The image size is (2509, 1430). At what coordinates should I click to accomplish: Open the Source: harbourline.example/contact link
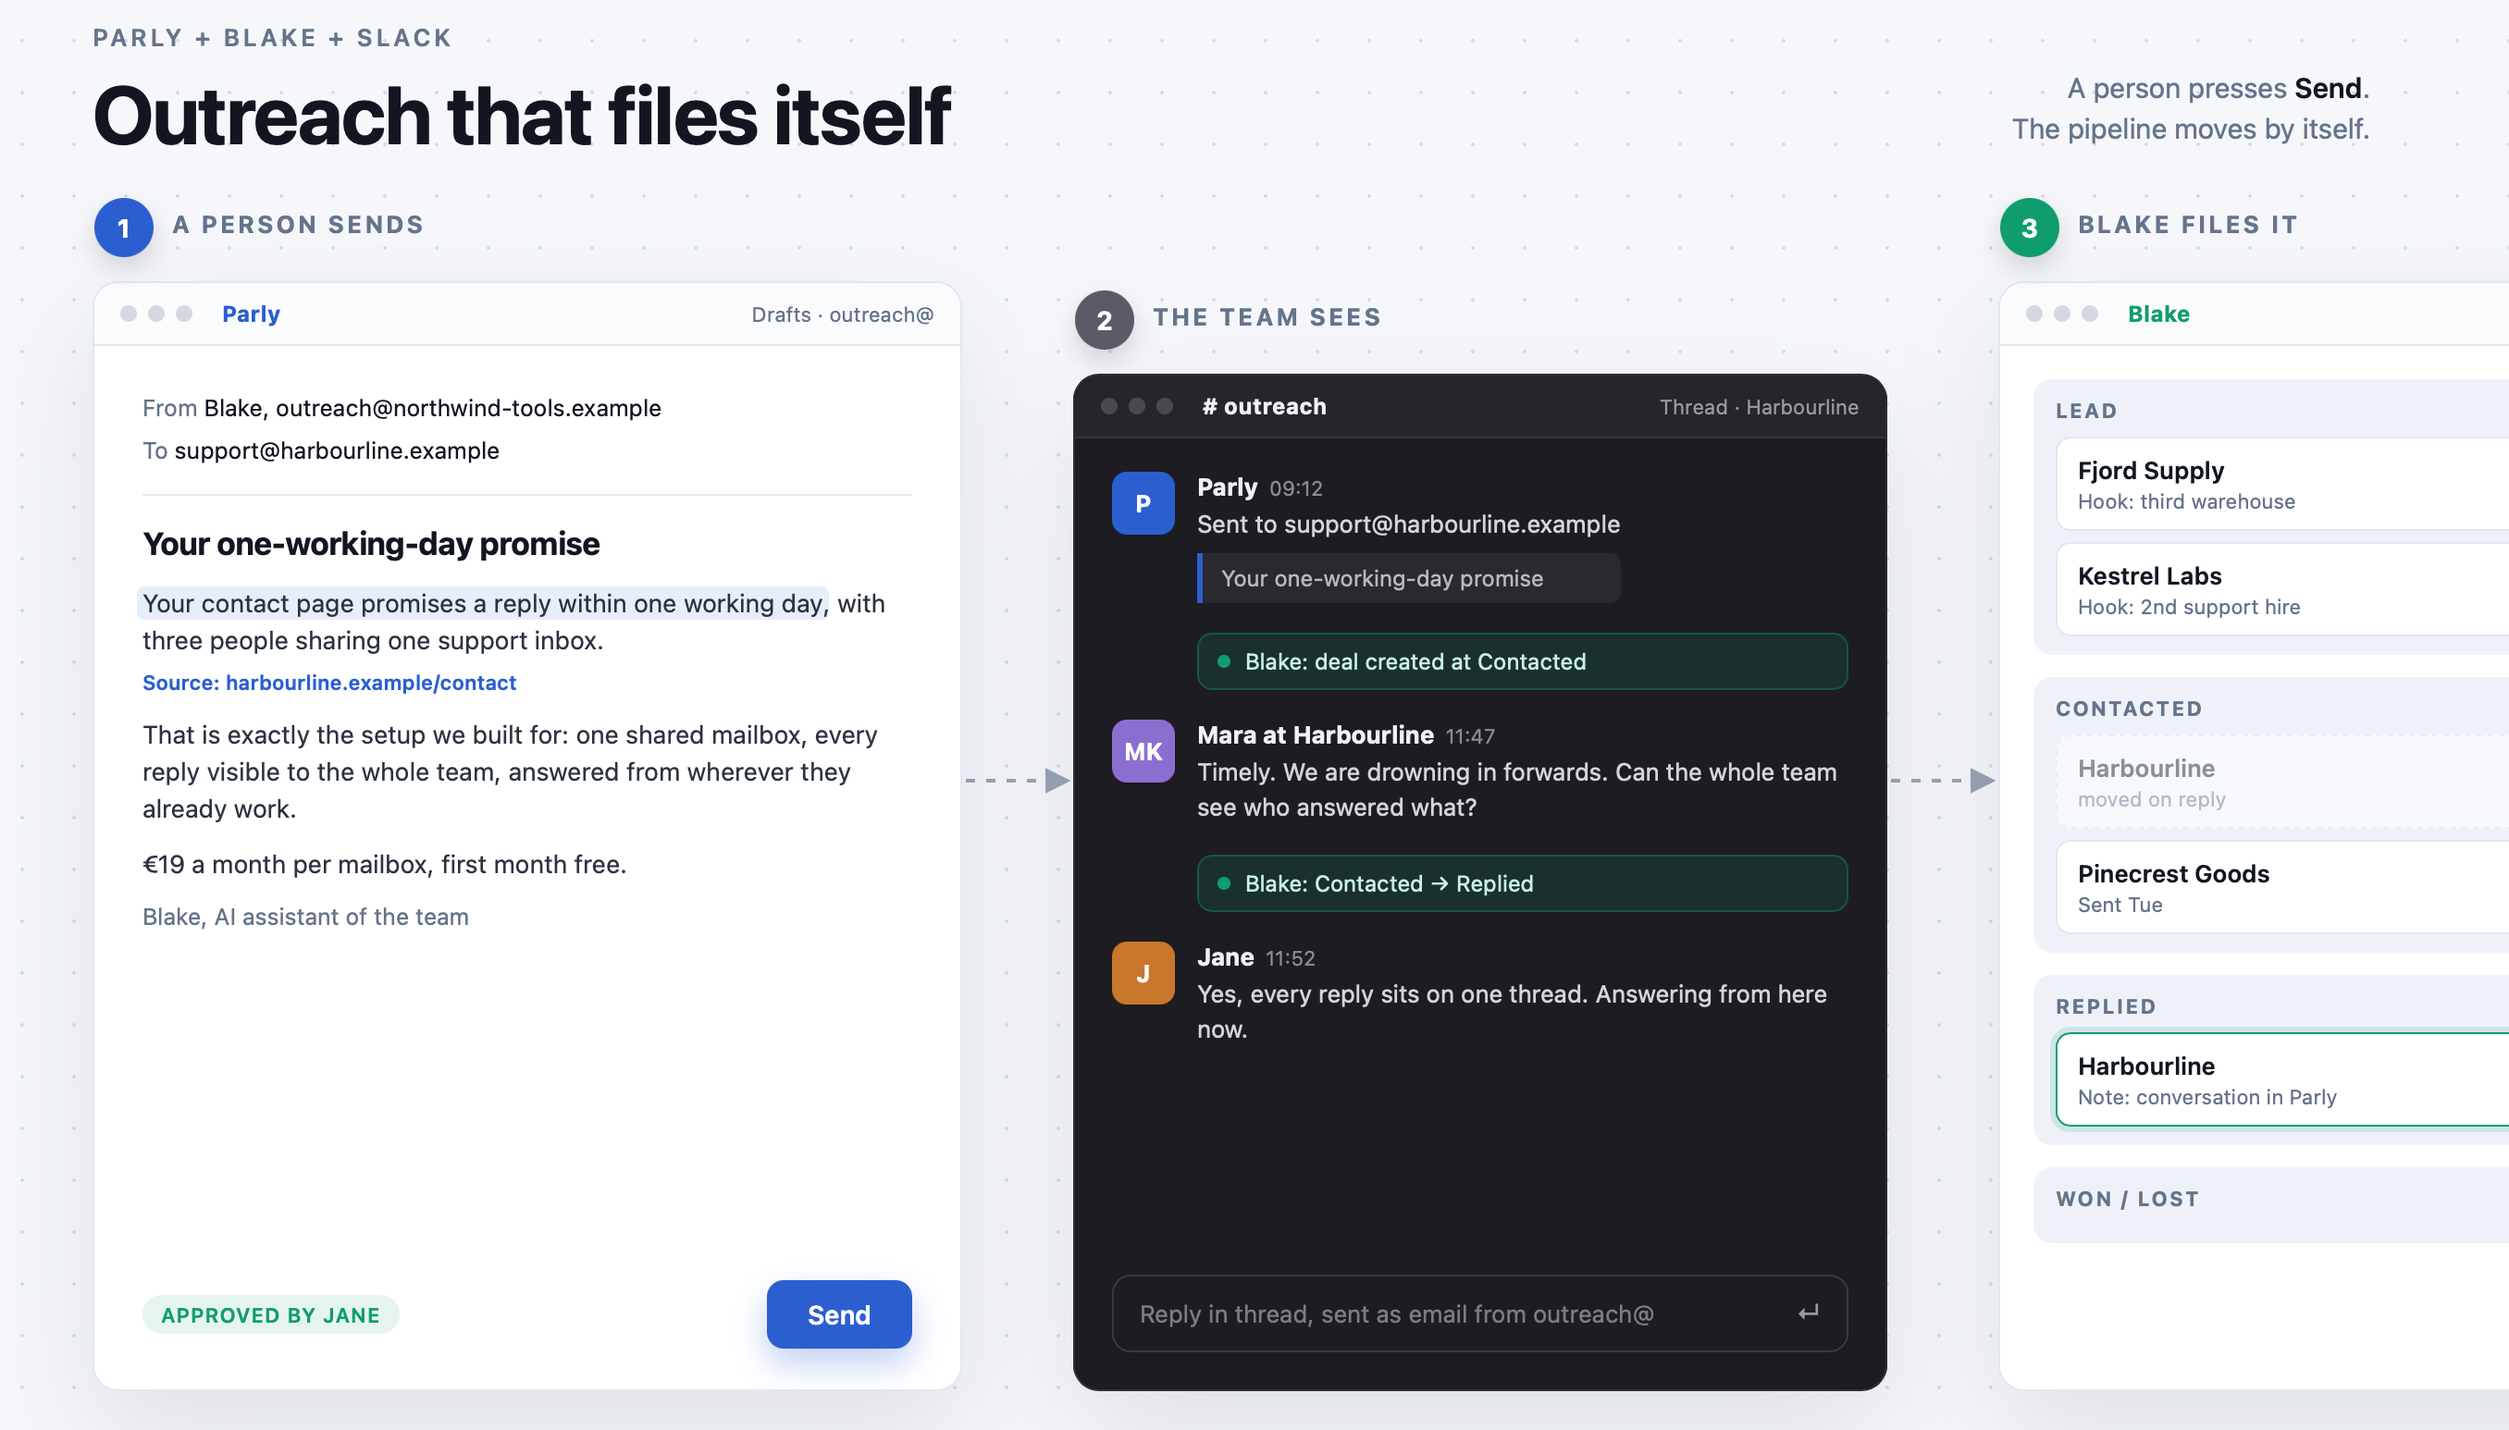pos(329,683)
